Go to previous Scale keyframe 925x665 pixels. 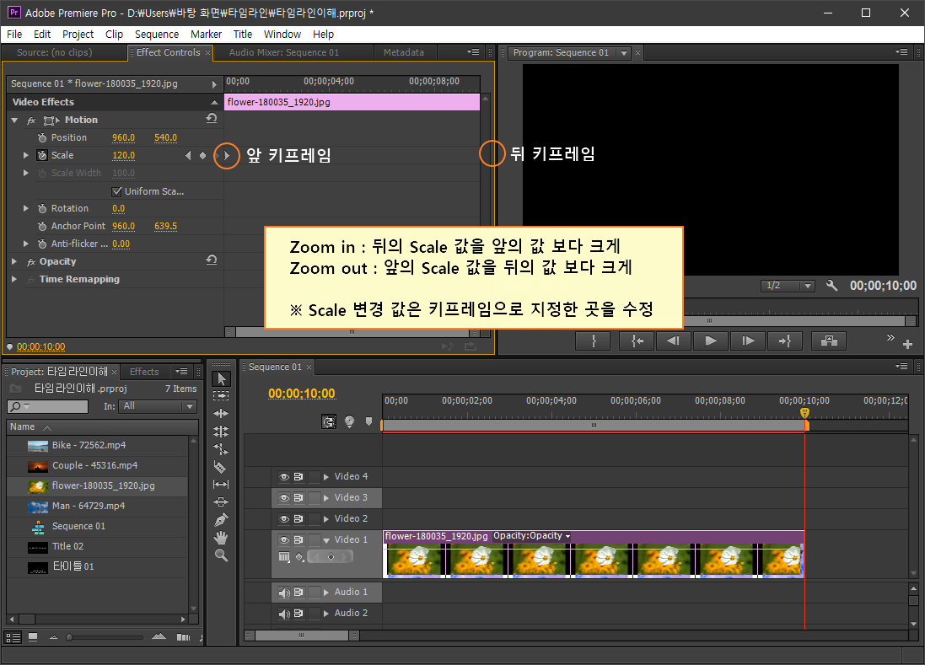(x=188, y=156)
